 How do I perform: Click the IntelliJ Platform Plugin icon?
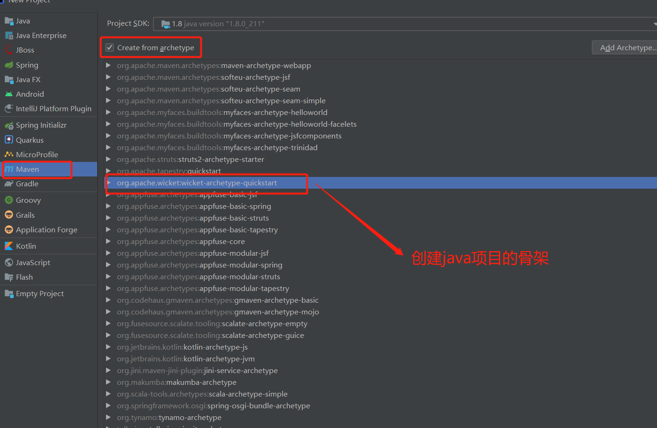tap(9, 108)
